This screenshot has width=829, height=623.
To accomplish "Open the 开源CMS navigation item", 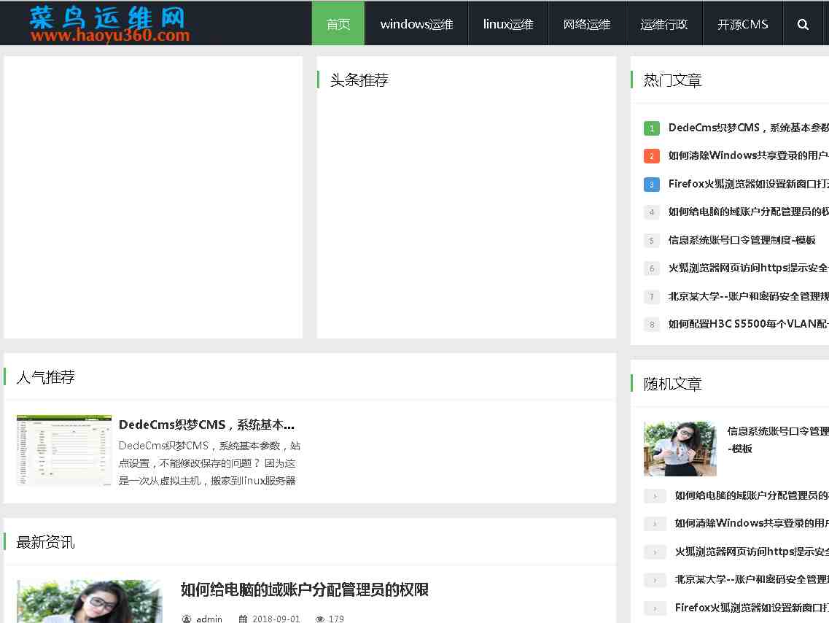I will coord(742,24).
